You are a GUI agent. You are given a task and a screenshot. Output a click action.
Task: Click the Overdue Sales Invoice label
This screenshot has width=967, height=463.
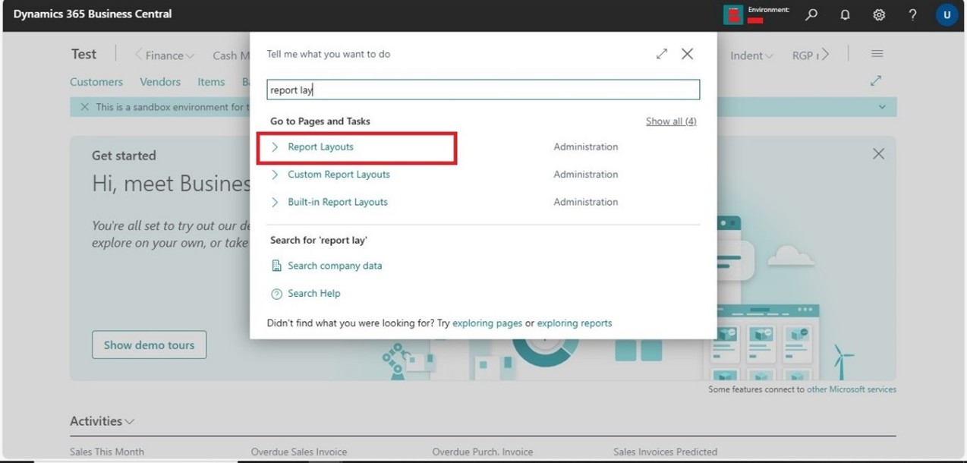[299, 452]
